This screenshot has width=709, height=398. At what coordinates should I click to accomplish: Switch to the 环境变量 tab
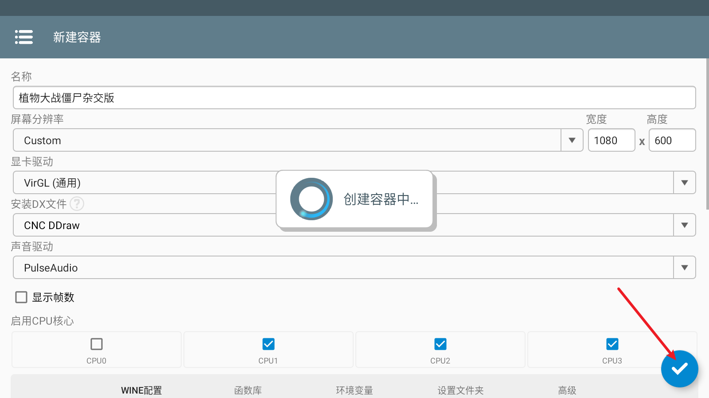click(x=354, y=390)
